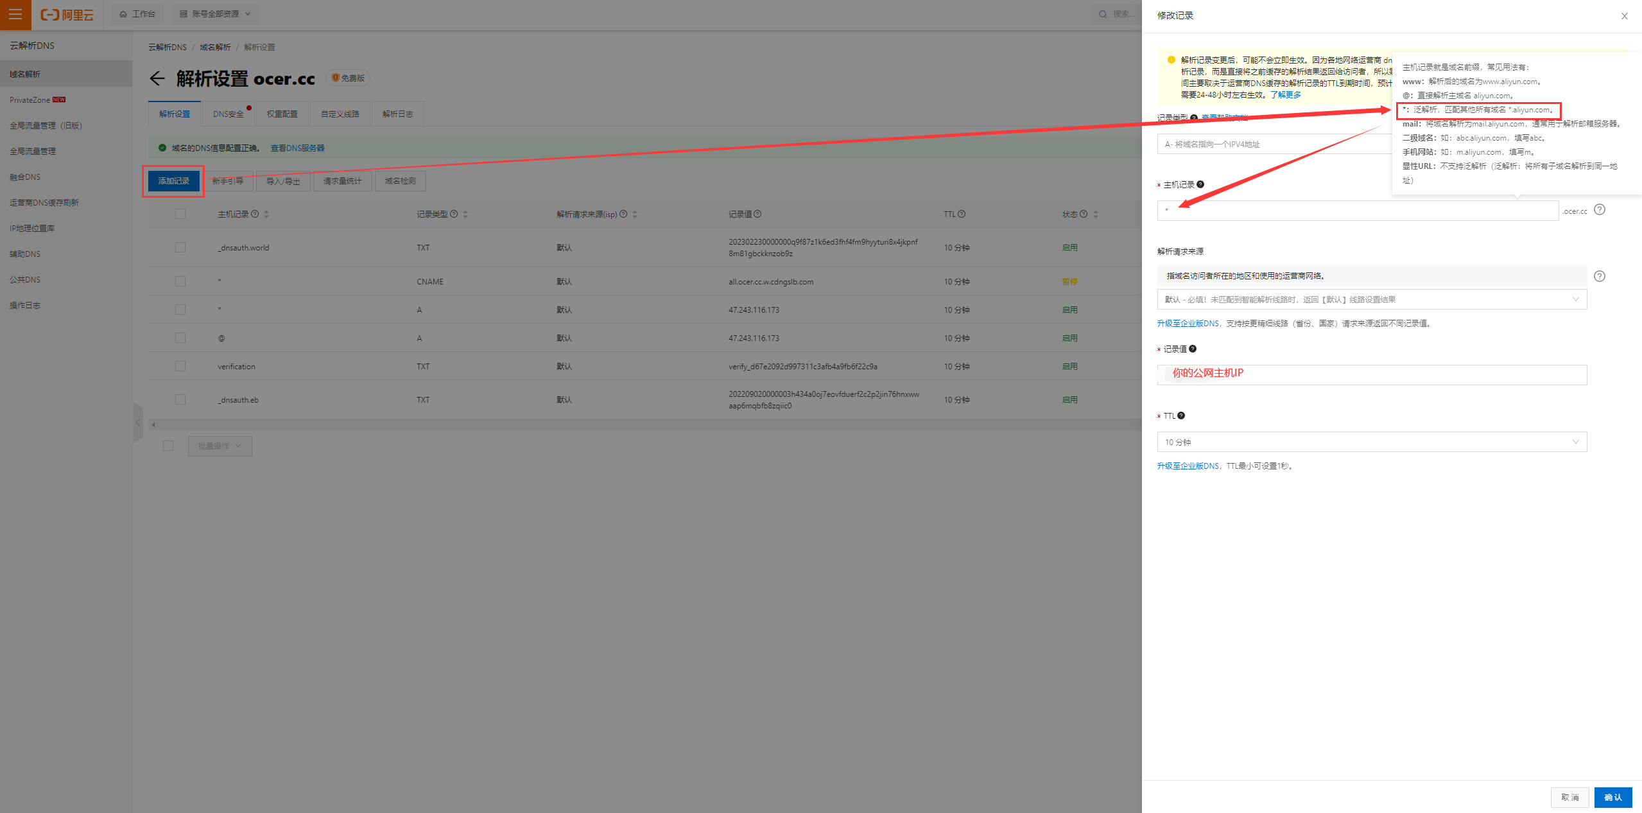Screen dimensions: 1642x813
Task: Switch to the DNS安全 tab
Action: [x=229, y=114]
